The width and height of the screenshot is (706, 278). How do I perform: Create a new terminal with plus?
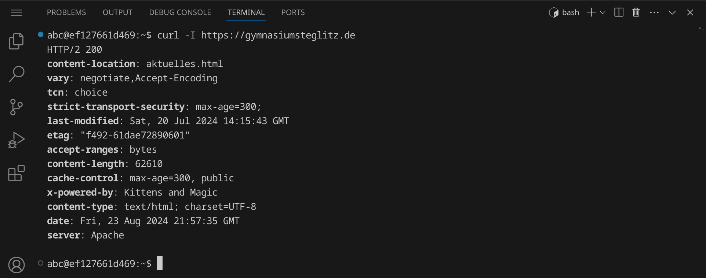point(591,12)
